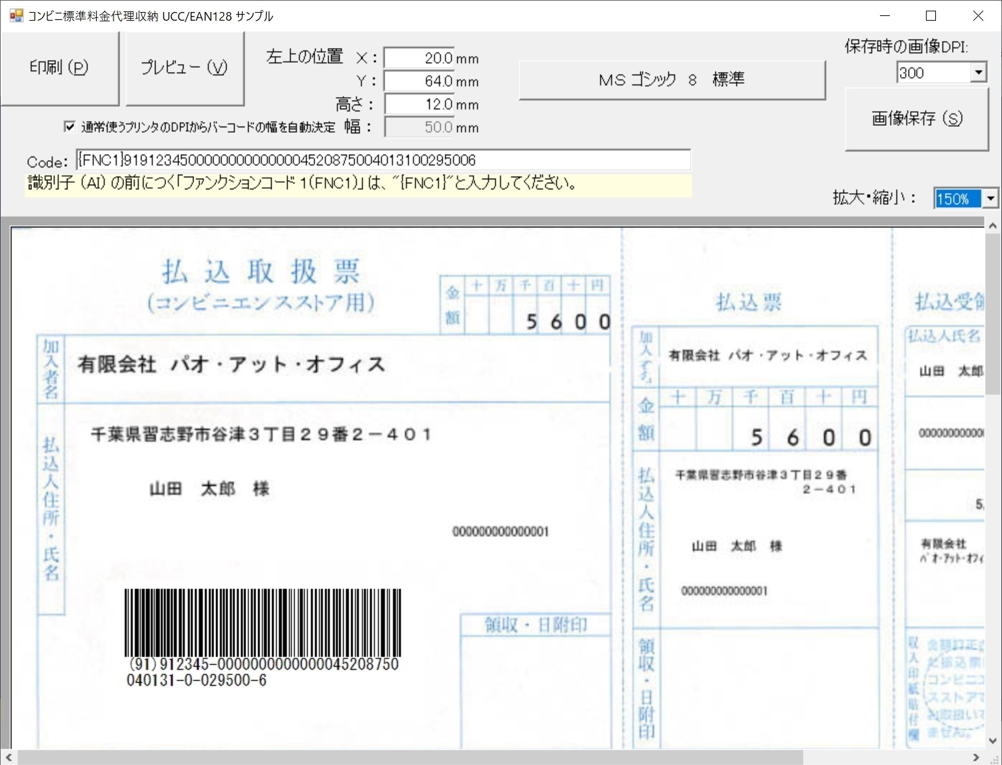Click the dropdown arrow next to 150%

tap(989, 198)
